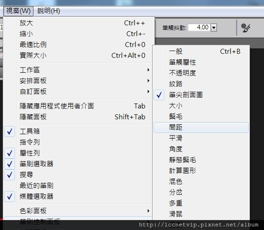Viewport: 264px width, 230px height.
Task: Select 不透明度 in the submenu
Action: tap(201, 73)
